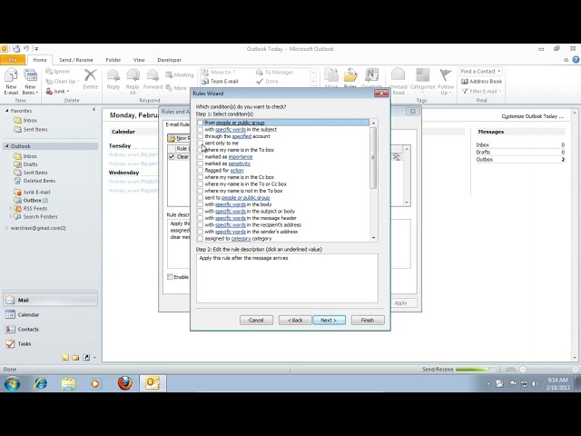This screenshot has width=581, height=436.
Task: Expand the warslraw@gmail.com account
Action: coord(6,228)
